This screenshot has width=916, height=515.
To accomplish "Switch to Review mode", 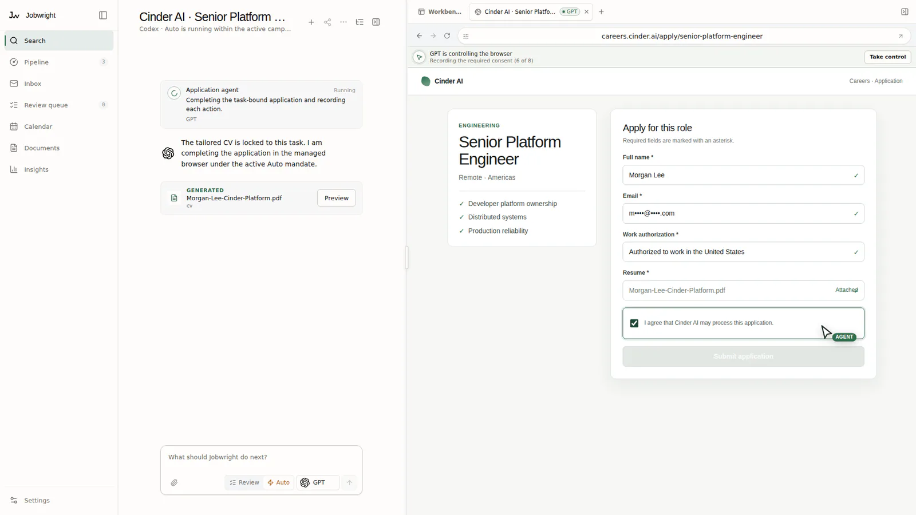I will point(244,482).
